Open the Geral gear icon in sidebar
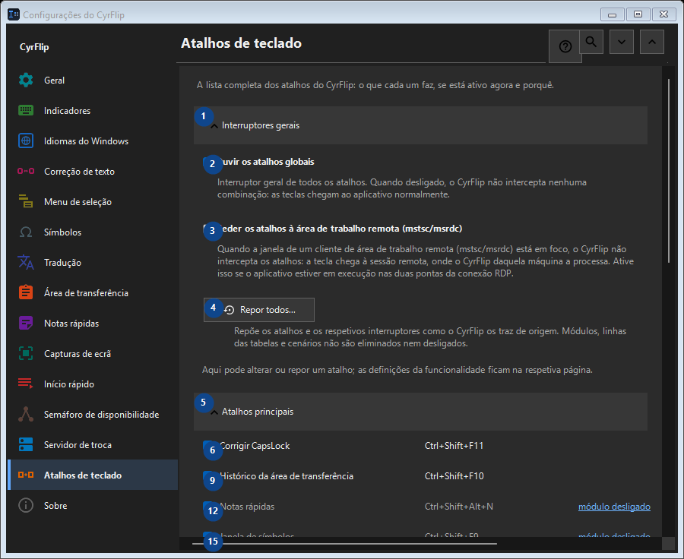 click(x=26, y=81)
